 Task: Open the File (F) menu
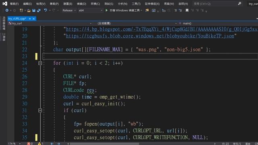point(14,4)
